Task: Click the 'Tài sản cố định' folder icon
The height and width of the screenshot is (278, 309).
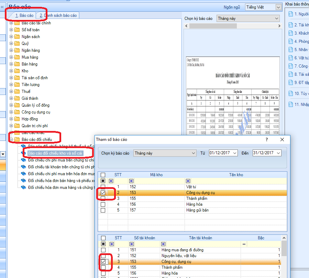Action: click(17, 78)
